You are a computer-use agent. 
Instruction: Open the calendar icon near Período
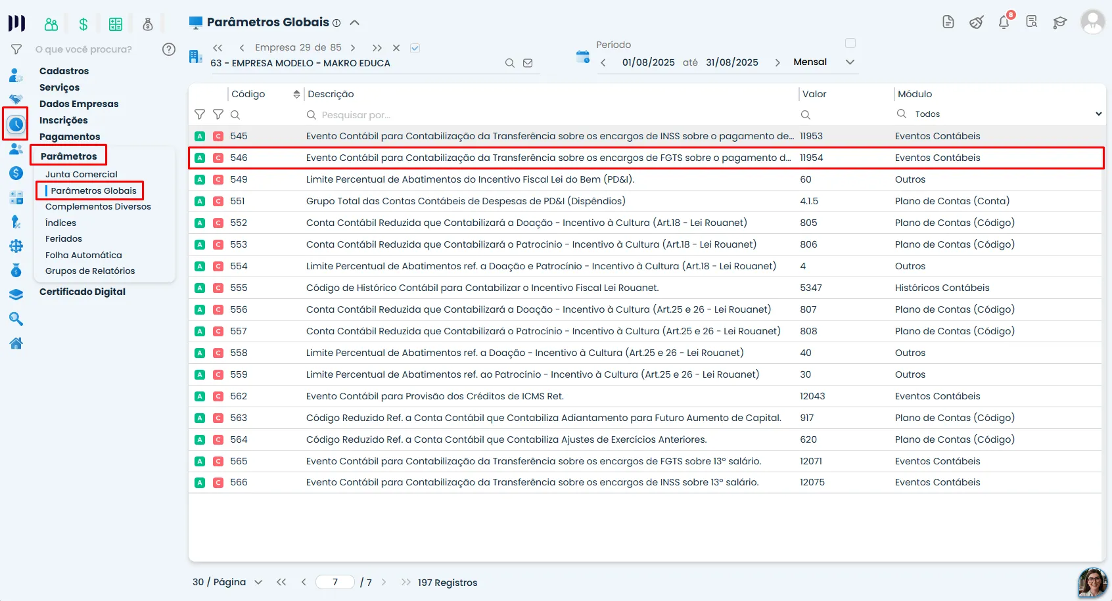tap(582, 56)
